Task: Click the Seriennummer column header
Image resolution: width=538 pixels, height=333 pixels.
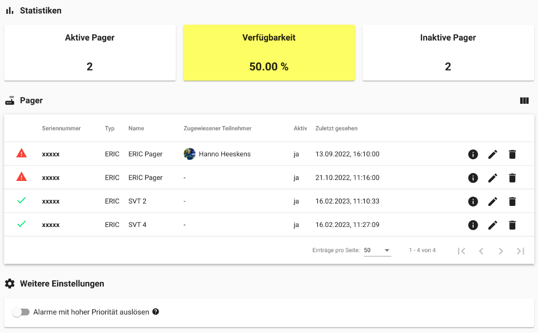Action: coord(61,128)
